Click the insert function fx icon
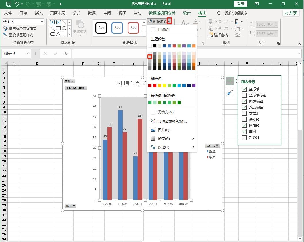 [66, 54]
